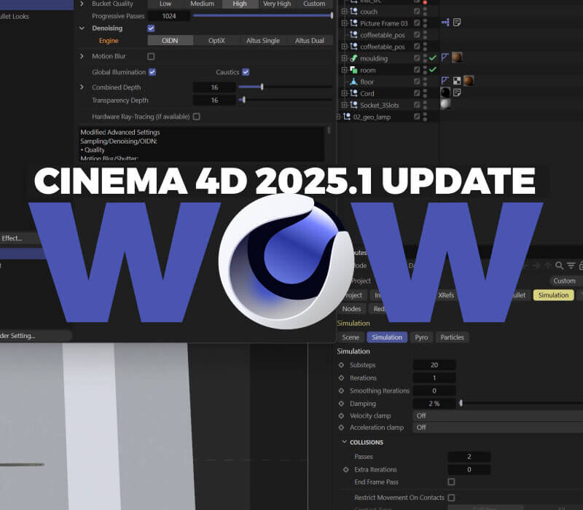
Task: Click the room object's green cube icon
Action: [x=353, y=70]
